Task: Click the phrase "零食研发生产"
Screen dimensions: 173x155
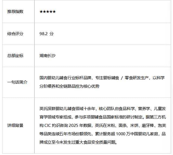Action: point(137,78)
